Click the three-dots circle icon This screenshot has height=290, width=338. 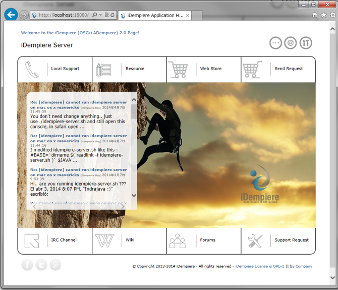(275, 43)
